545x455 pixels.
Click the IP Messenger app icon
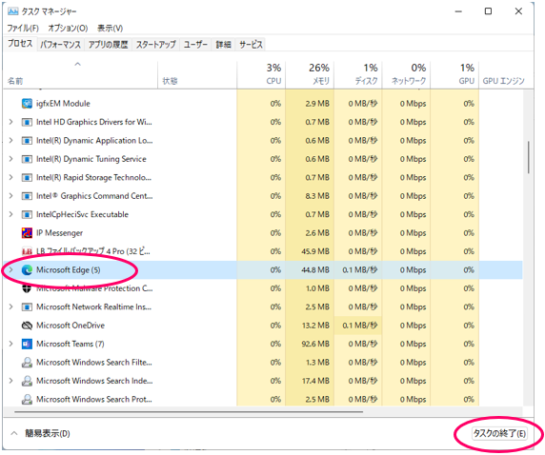click(27, 232)
